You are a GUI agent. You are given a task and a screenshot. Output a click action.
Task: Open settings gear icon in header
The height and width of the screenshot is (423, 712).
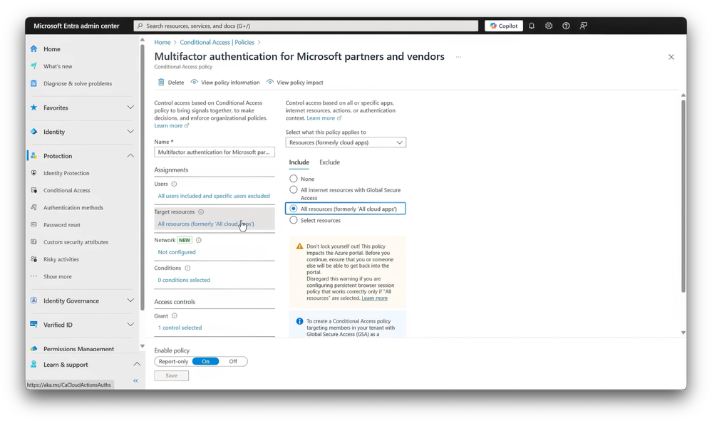pyautogui.click(x=549, y=26)
